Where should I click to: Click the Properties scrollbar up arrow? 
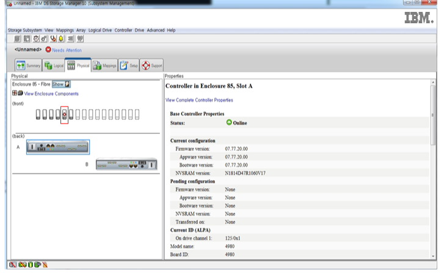pos(433,82)
